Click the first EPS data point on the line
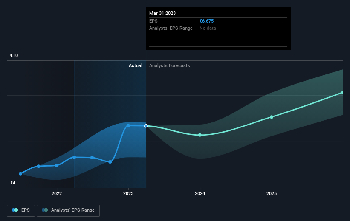Screen dimensions: 350x221 [x=20, y=173]
